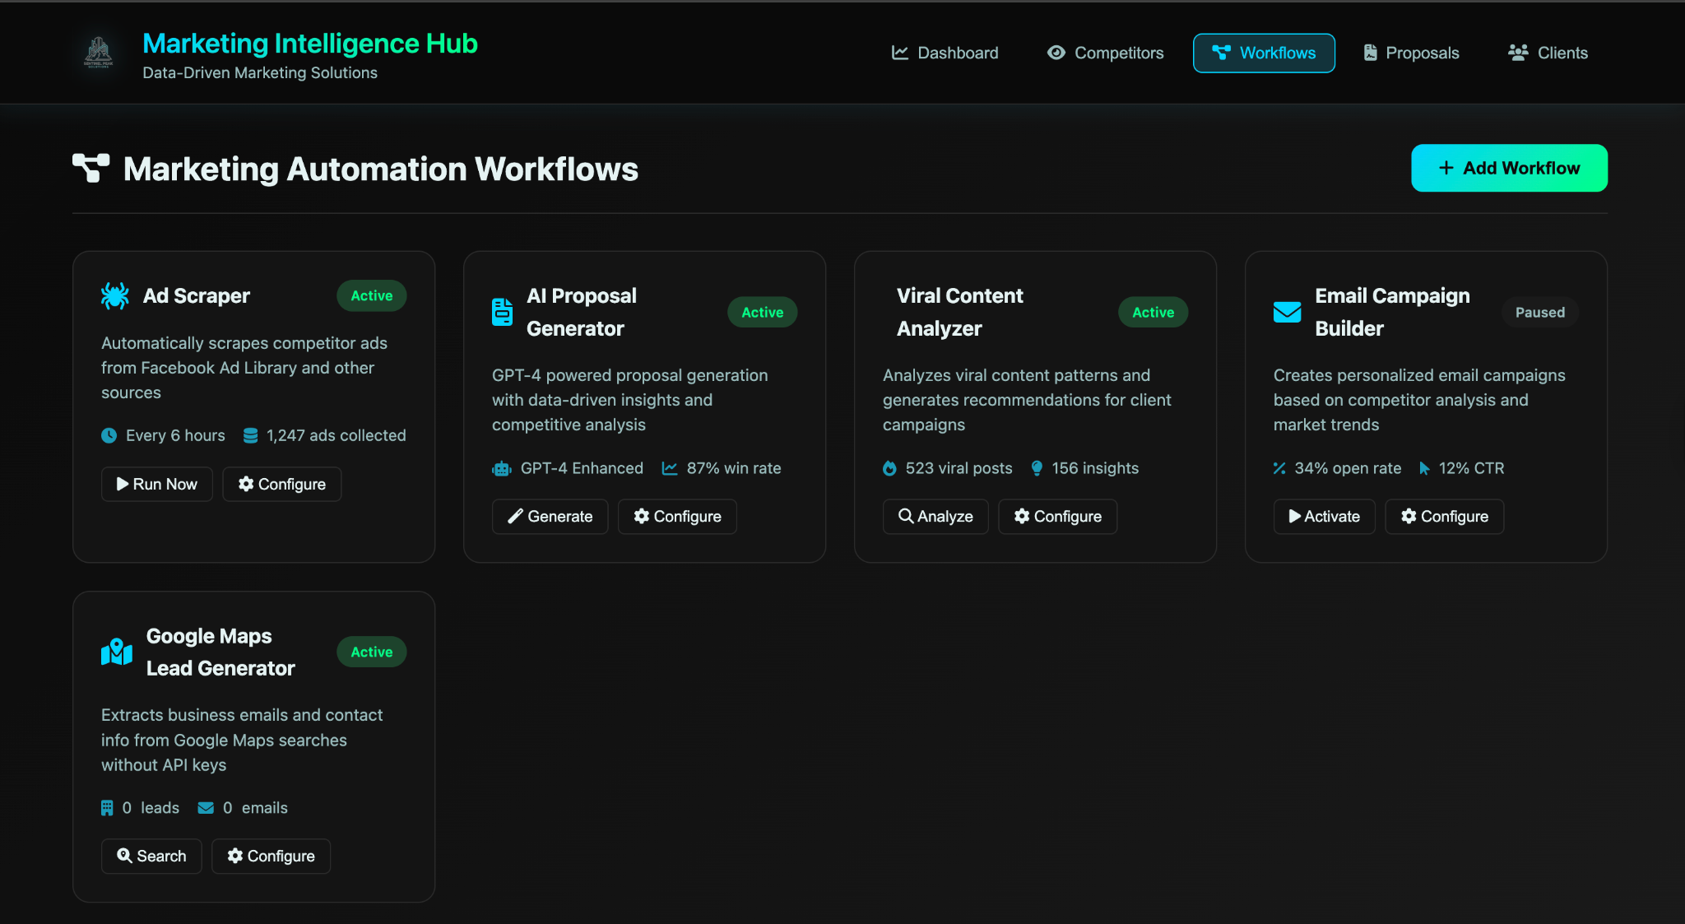Configure the Viral Content Analyzer
This screenshot has width=1685, height=924.
point(1057,517)
